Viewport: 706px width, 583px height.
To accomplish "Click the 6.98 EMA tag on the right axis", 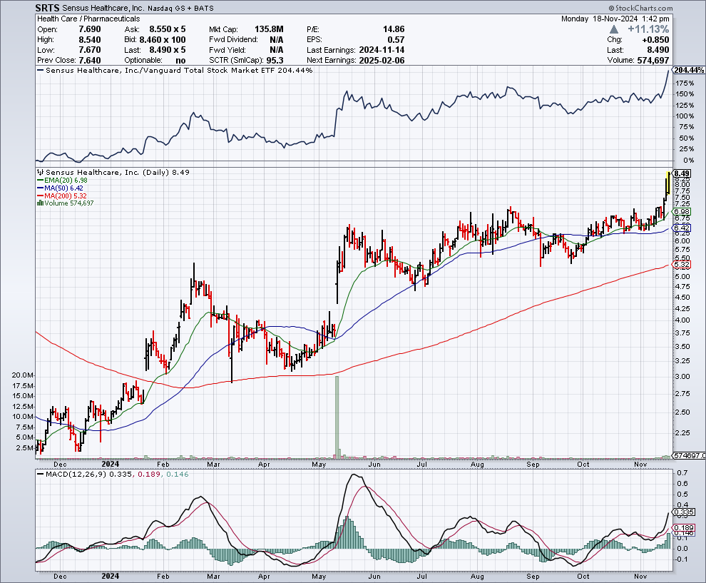I will pyautogui.click(x=682, y=212).
